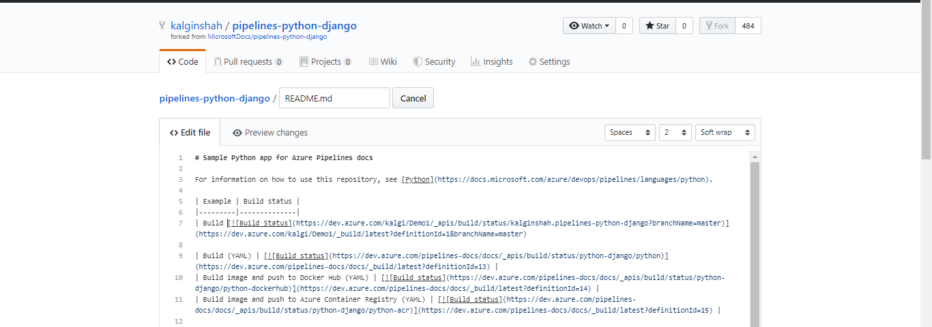Screen dimensions: 932x327
Task: Click the pull request icon in nav
Action: click(x=218, y=61)
